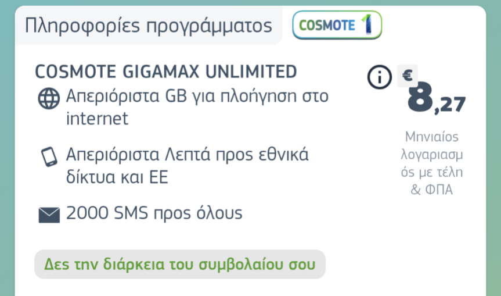
Task: Click the COSMOTE word in the logo badge
Action: pos(327,25)
